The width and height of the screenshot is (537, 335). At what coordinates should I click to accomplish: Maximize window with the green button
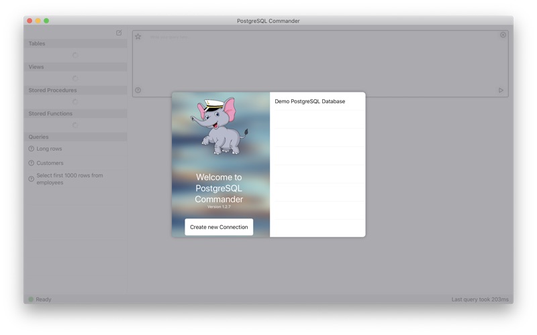click(x=46, y=21)
